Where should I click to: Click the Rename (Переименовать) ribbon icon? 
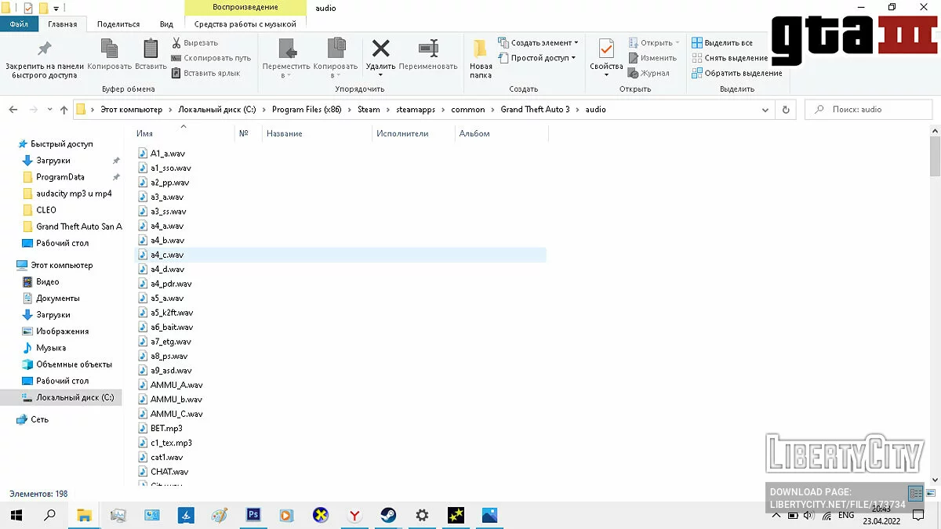(428, 49)
